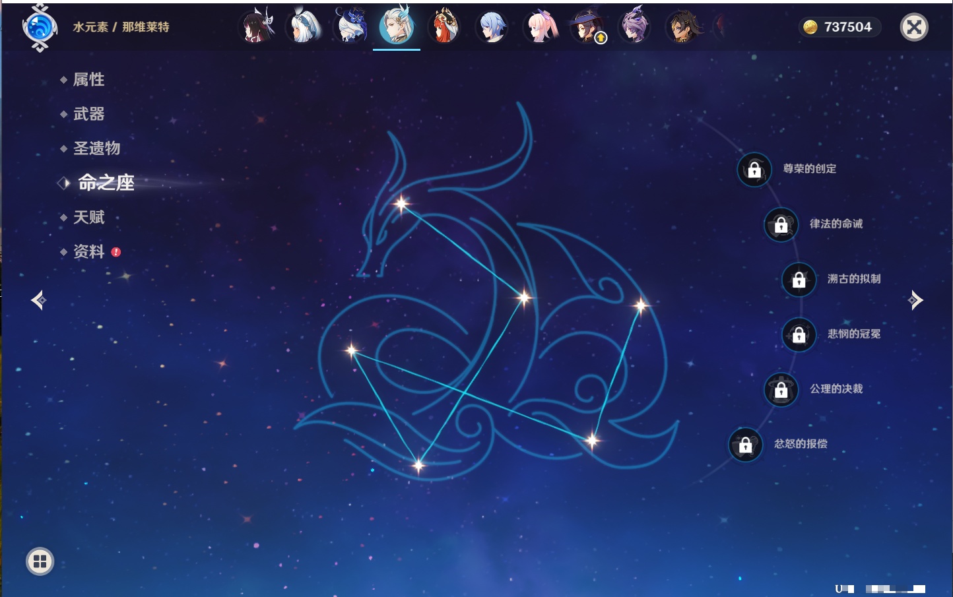Select the dark-haired character with white feather ornament
This screenshot has width=953, height=597.
(257, 27)
